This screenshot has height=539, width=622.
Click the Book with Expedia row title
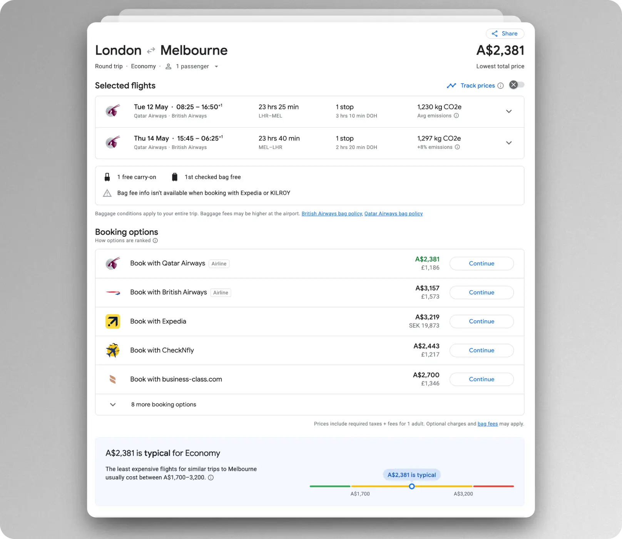click(158, 321)
